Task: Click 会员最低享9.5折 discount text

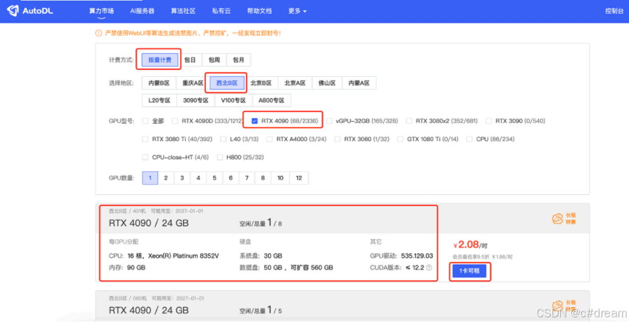Action: (x=470, y=256)
